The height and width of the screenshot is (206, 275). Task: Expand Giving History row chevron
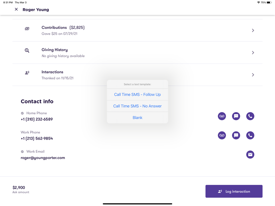click(253, 52)
